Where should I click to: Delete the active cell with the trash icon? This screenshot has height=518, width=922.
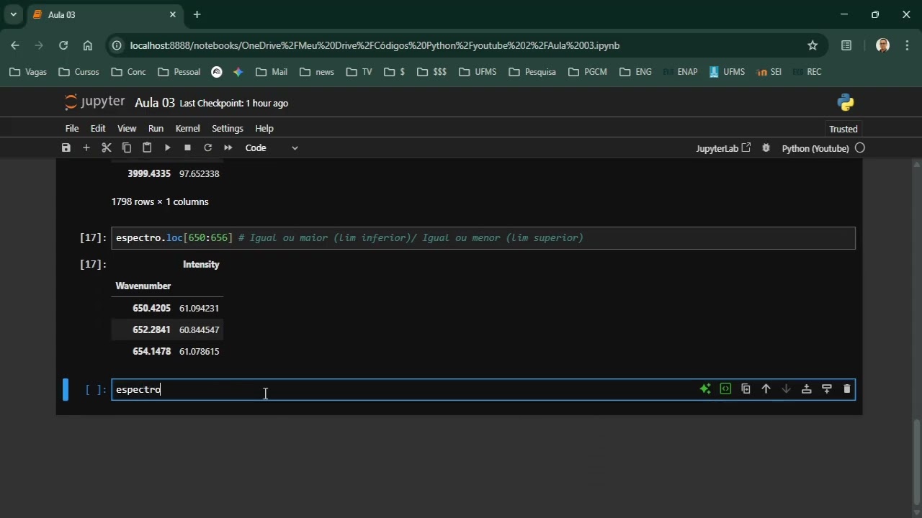click(846, 389)
